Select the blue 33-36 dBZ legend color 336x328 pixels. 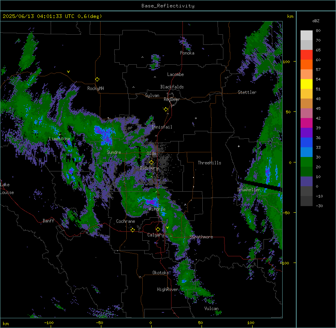[x=306, y=142]
